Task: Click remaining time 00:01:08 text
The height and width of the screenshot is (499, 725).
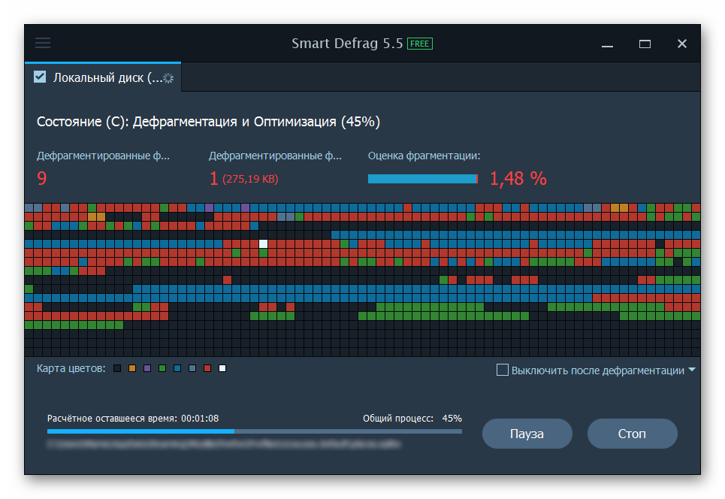Action: (200, 419)
